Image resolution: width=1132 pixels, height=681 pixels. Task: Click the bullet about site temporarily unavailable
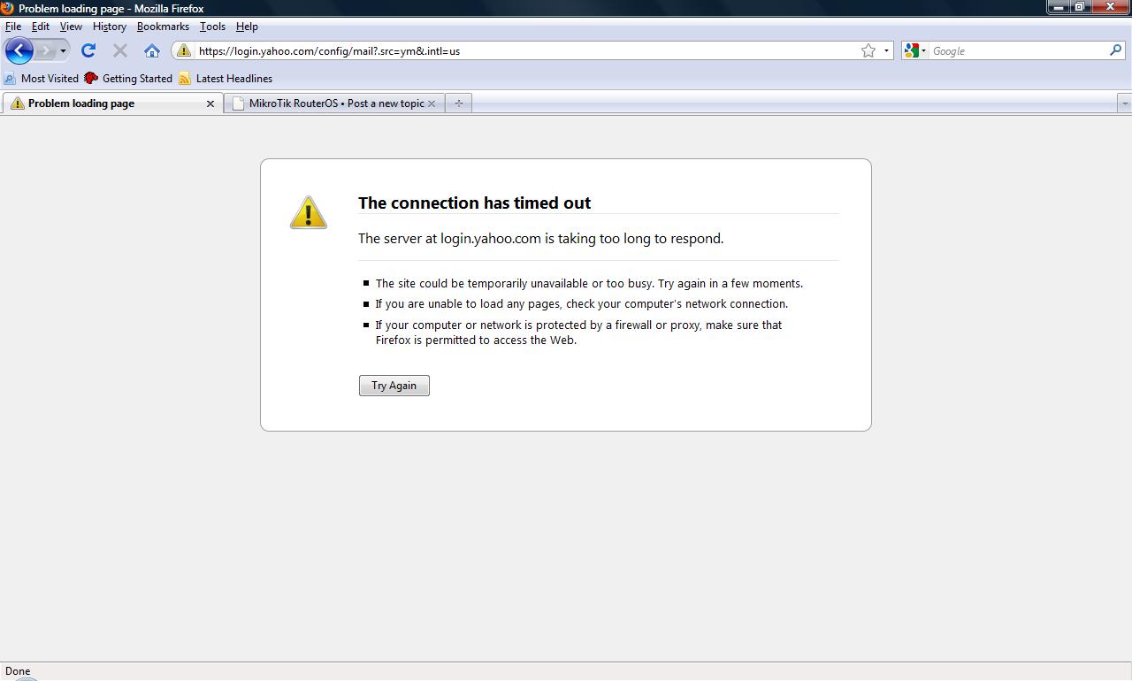coord(589,283)
